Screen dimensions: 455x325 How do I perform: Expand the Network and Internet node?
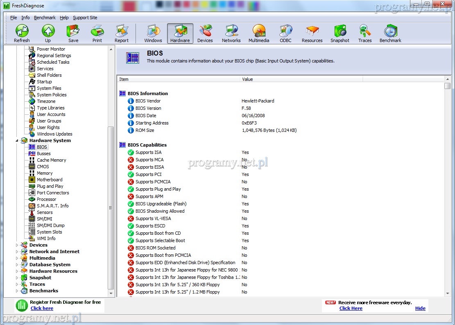tap(17, 252)
